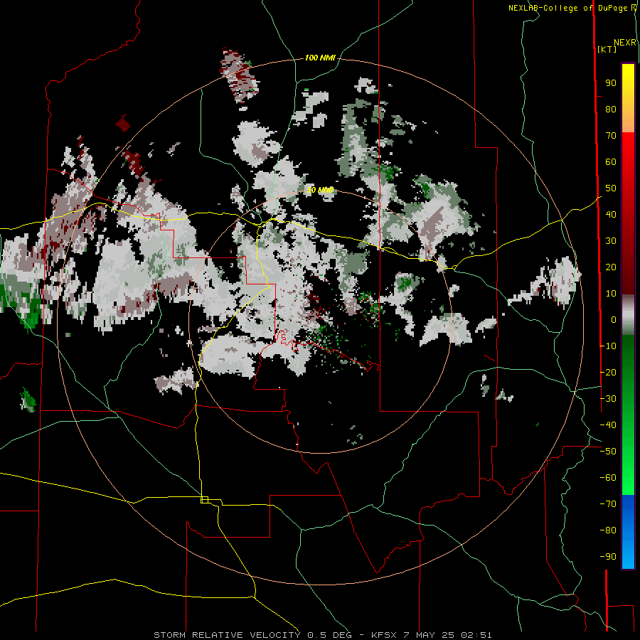Screen dimensions: 640x640
Task: Click the 20 value on velocity scale
Action: tap(611, 267)
